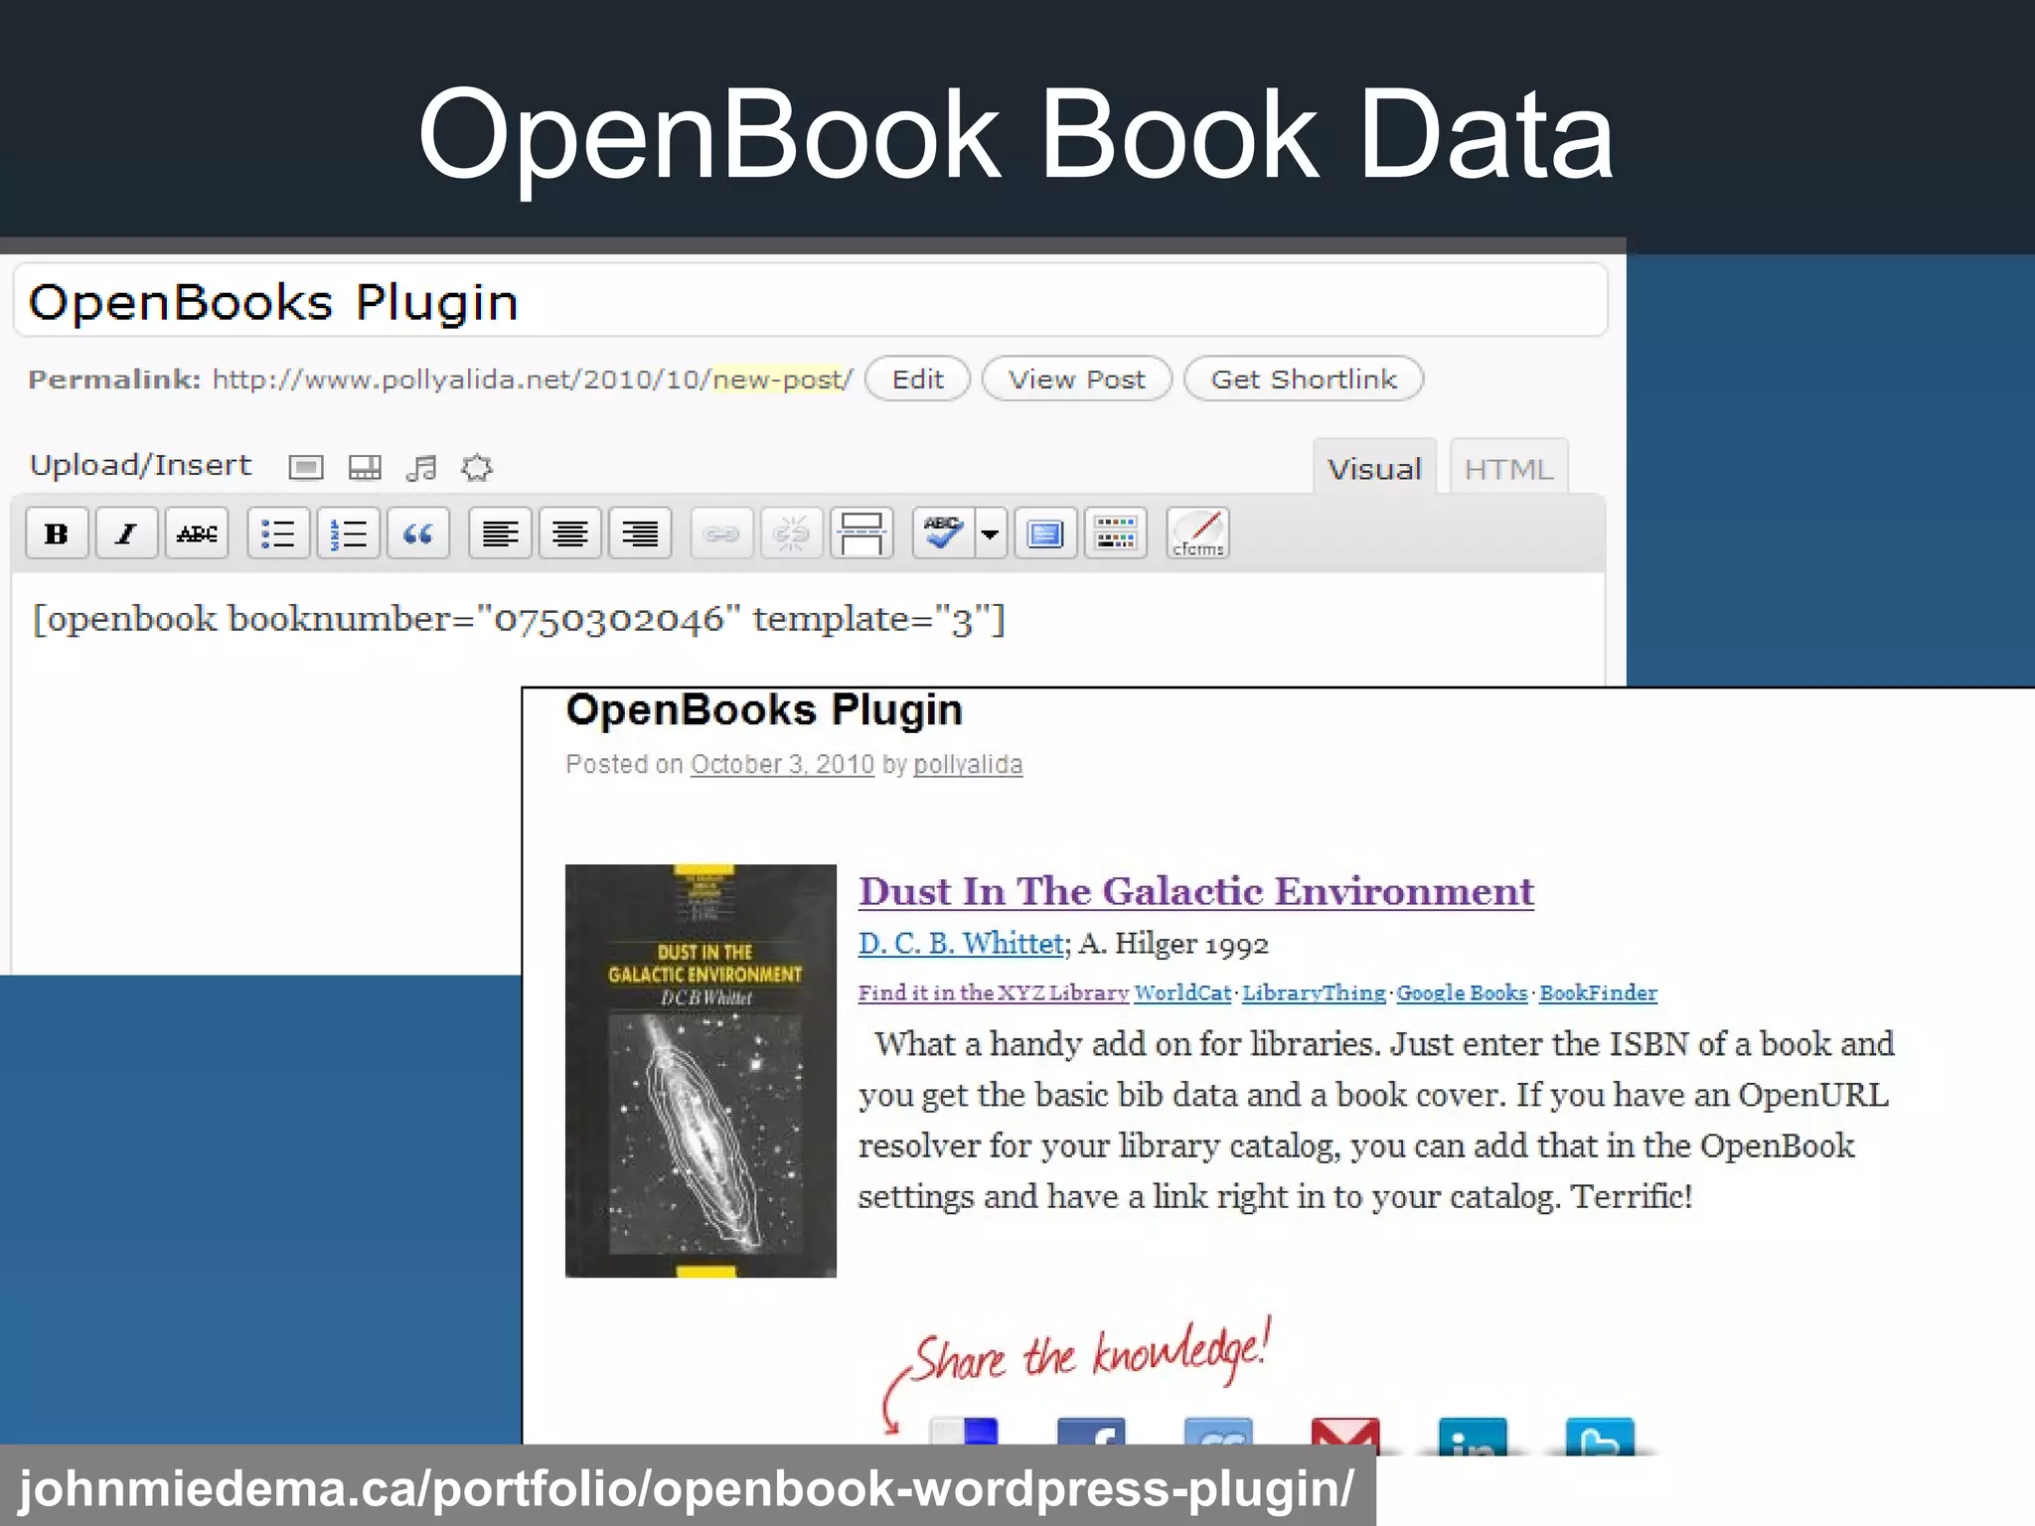Open the Google Books link
The height and width of the screenshot is (1526, 2035).
1462,992
